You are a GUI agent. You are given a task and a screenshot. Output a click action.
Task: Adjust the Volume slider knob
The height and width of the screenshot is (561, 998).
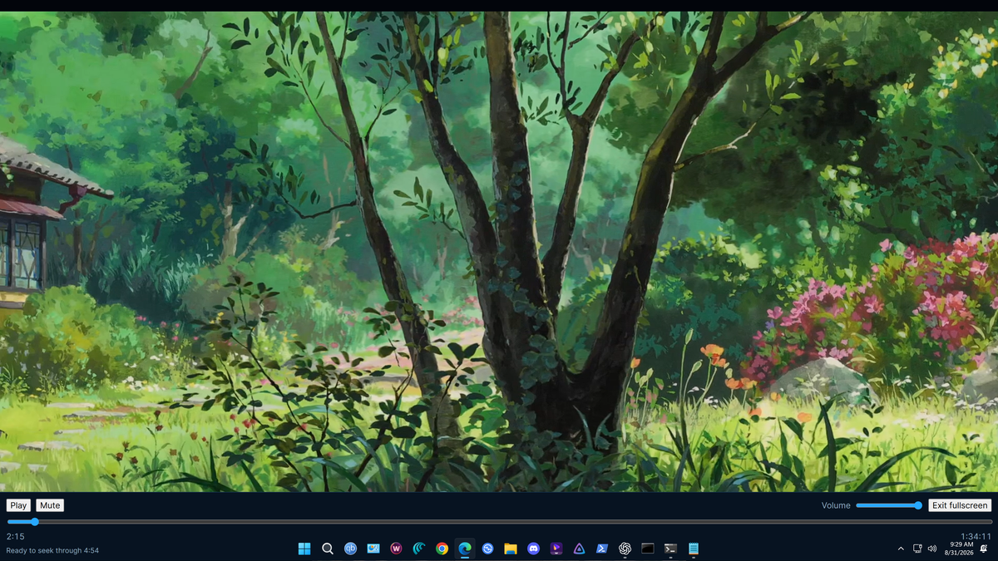click(x=918, y=505)
